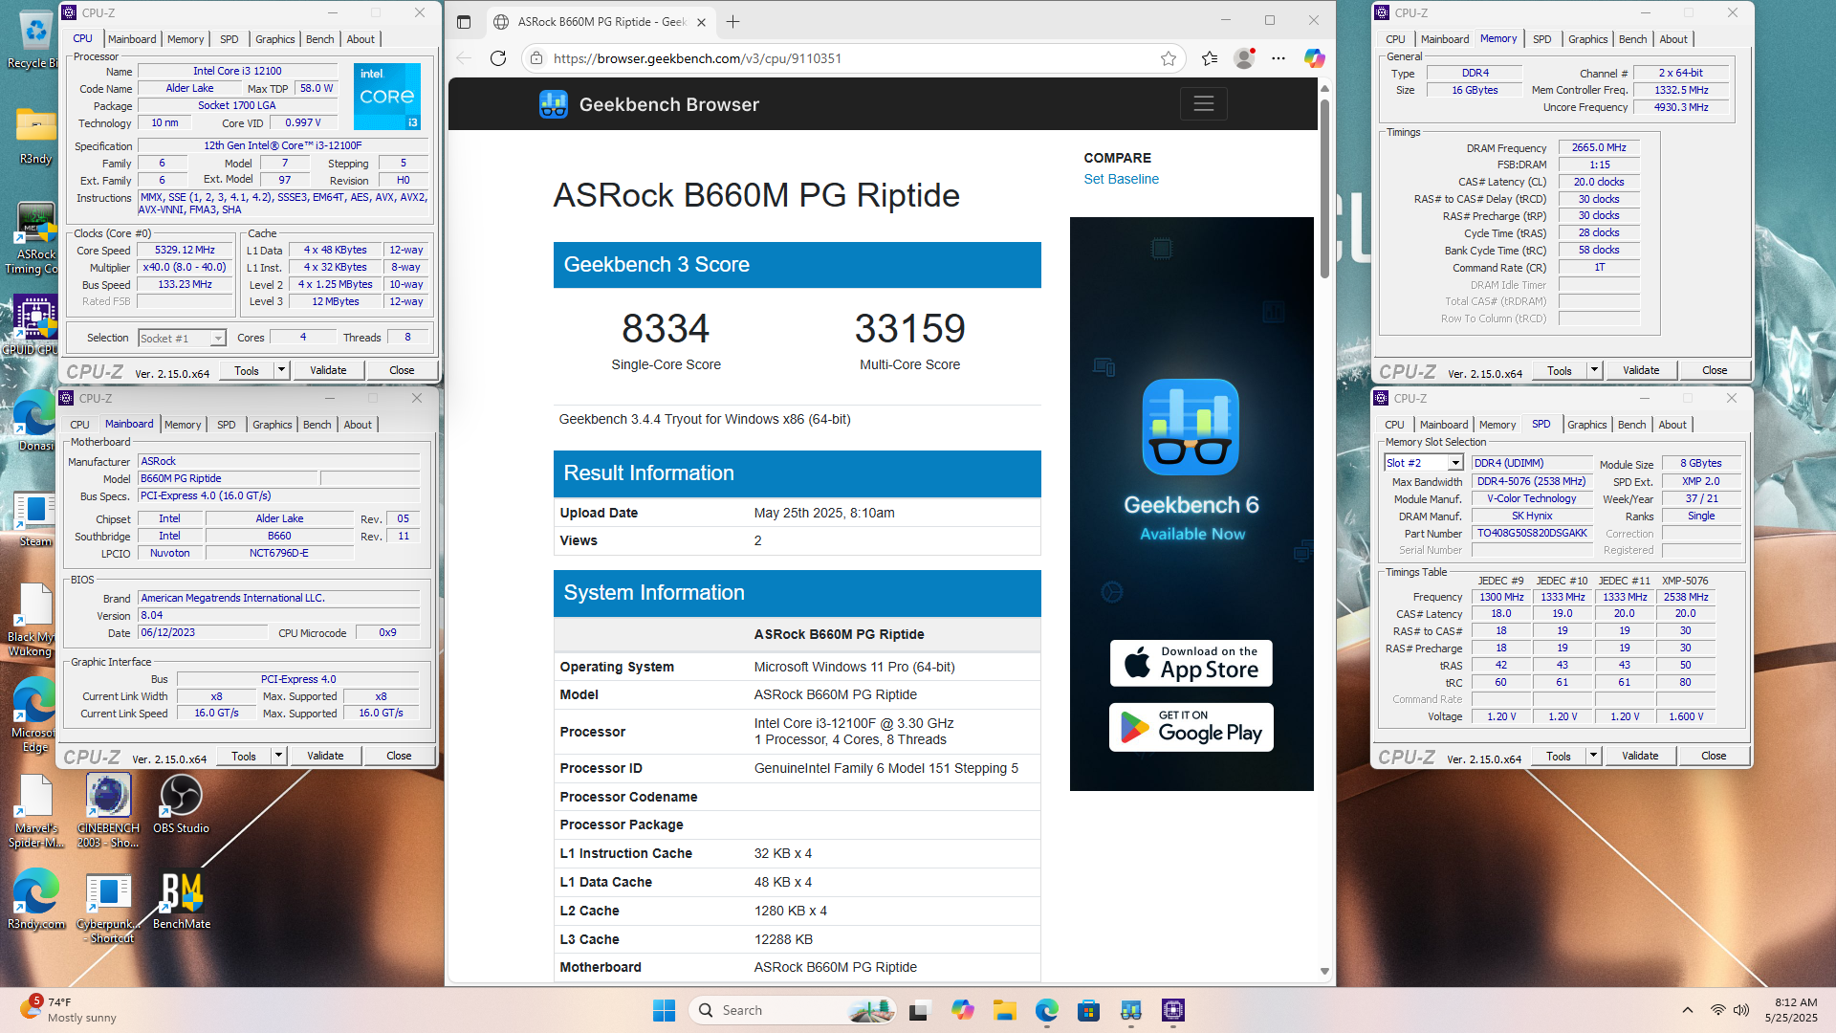Screen dimensions: 1836x1033
Task: Click the Geekbench page vertical scrollbar
Action: [x=1324, y=187]
